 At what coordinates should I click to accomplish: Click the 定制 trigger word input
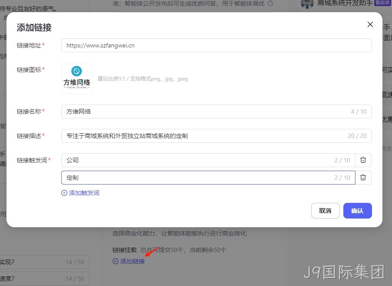[x=208, y=178]
